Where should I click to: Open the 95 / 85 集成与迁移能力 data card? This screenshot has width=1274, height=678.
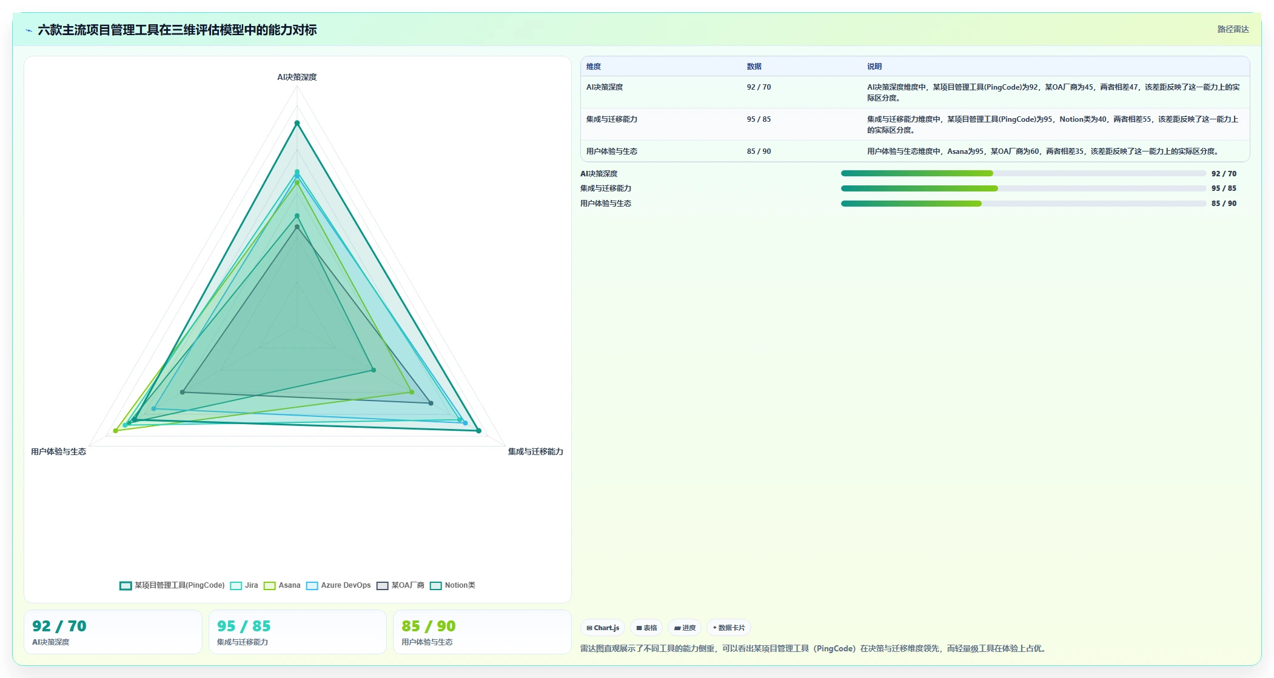click(298, 632)
